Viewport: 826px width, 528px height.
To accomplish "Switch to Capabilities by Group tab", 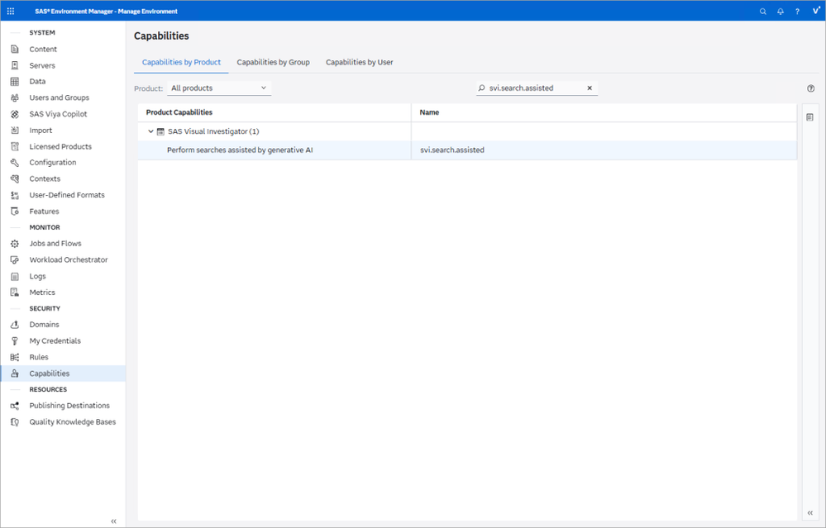I will [273, 62].
